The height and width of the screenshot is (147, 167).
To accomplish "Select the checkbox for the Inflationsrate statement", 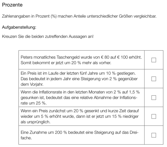I will pos(154,98).
